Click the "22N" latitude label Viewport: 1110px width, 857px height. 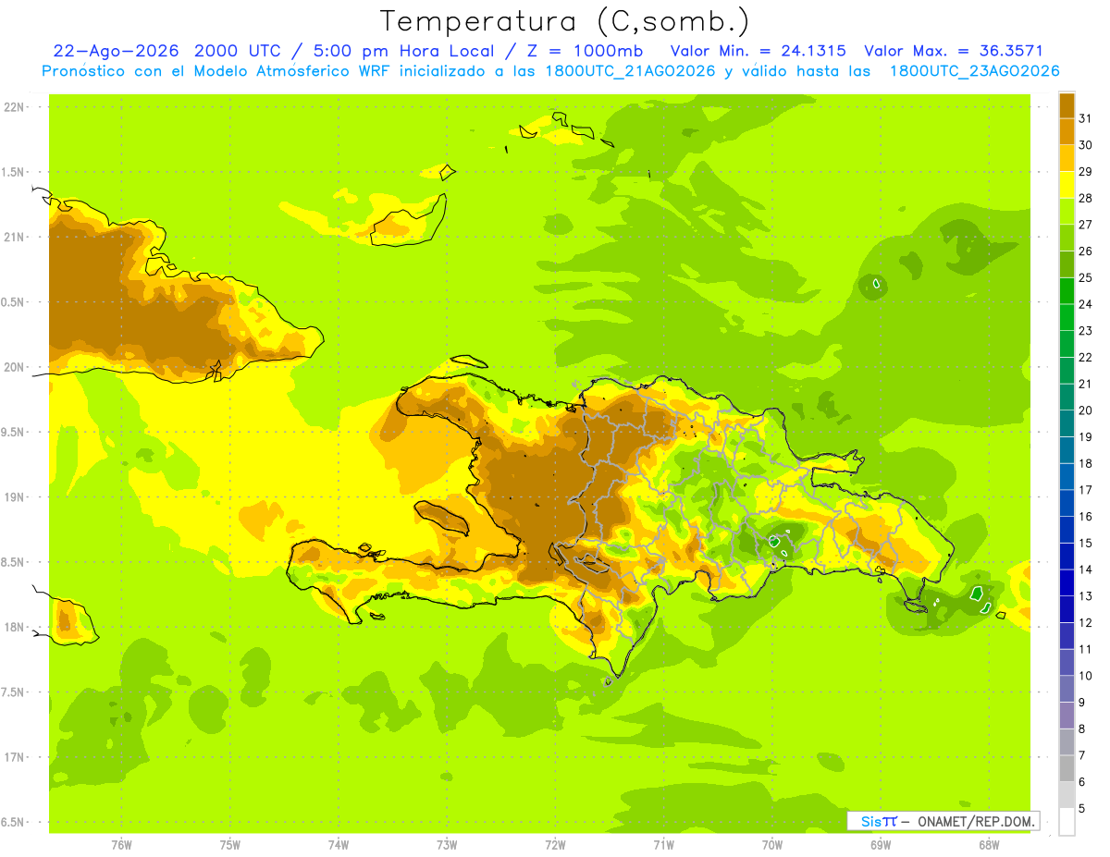pyautogui.click(x=13, y=107)
